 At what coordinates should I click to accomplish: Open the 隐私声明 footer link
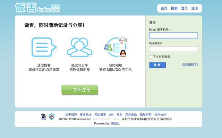tap(146, 115)
